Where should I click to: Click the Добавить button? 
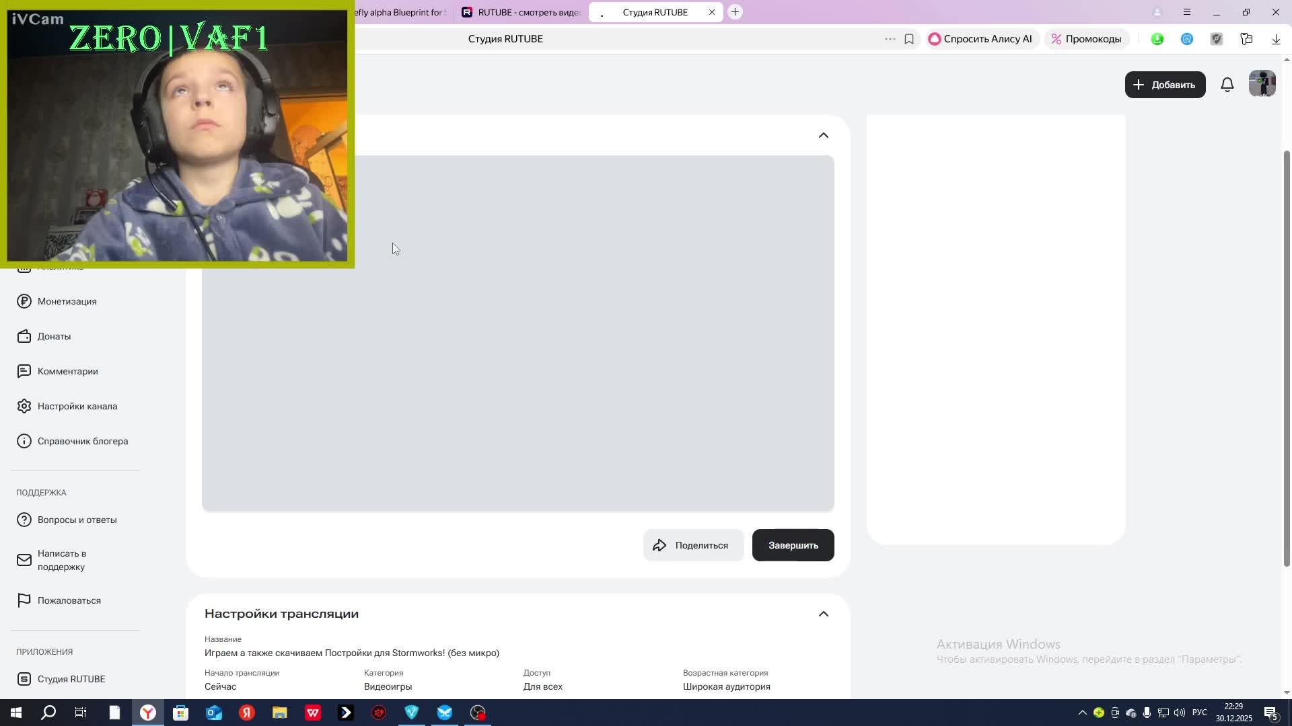pyautogui.click(x=1164, y=85)
